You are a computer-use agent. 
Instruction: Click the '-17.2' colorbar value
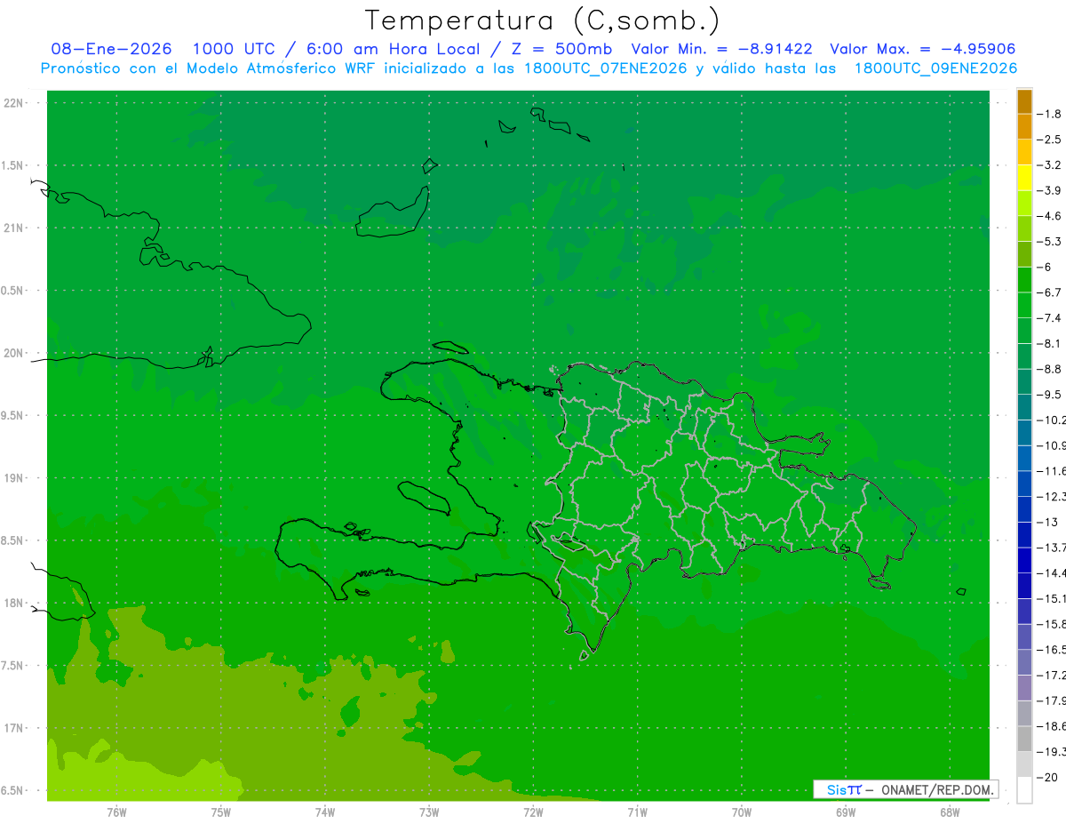(x=1051, y=675)
